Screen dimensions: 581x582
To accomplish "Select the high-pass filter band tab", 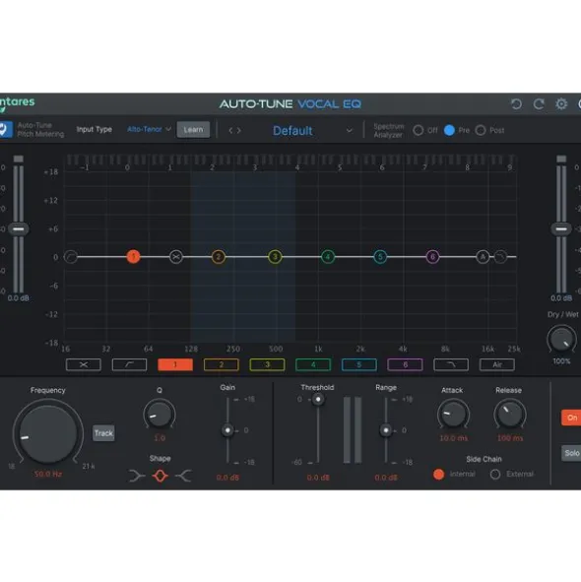I will coord(129,364).
